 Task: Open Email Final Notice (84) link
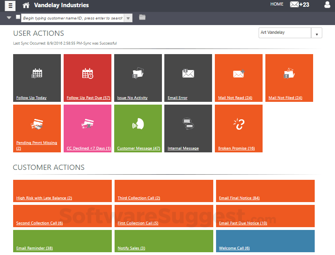239,198
